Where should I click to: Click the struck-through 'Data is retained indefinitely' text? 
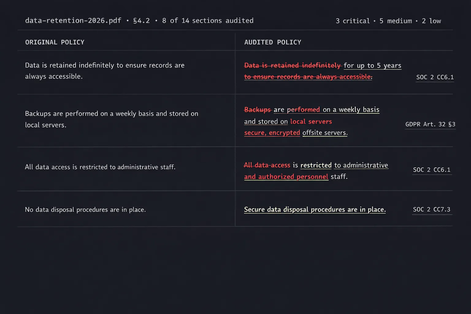[x=293, y=65]
